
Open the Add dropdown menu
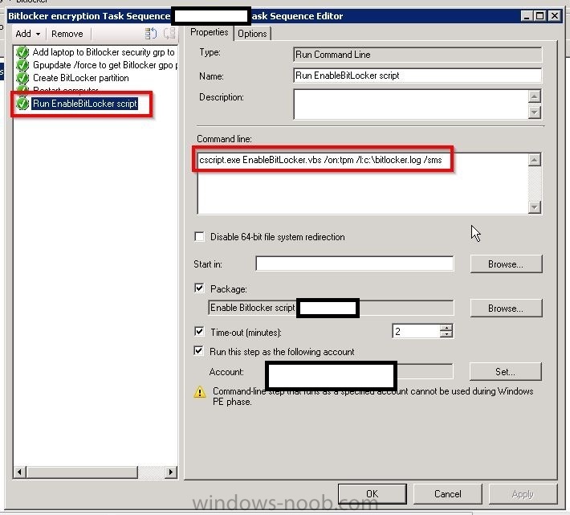pyautogui.click(x=28, y=34)
